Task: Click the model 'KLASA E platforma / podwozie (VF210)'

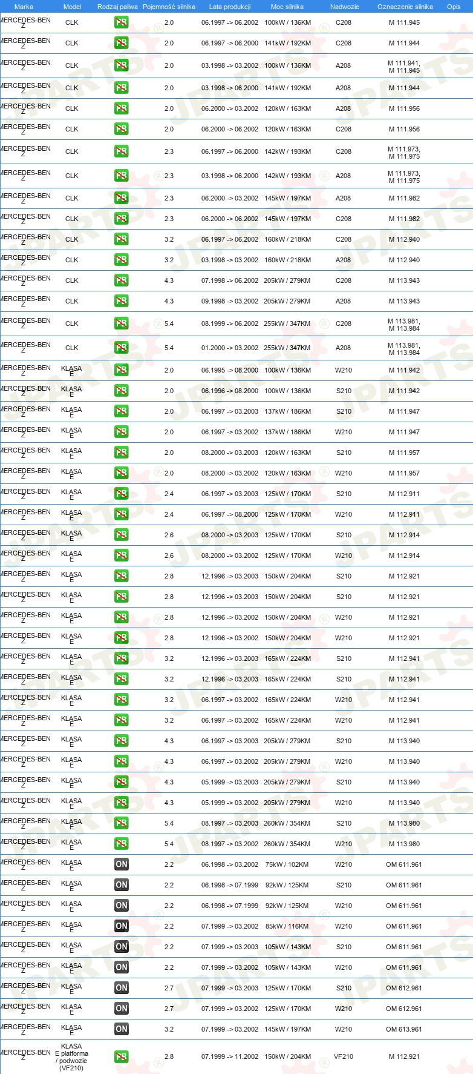Action: pyautogui.click(x=71, y=1057)
